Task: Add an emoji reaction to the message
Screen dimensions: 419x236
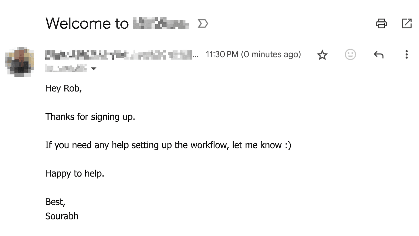Action: [x=350, y=55]
